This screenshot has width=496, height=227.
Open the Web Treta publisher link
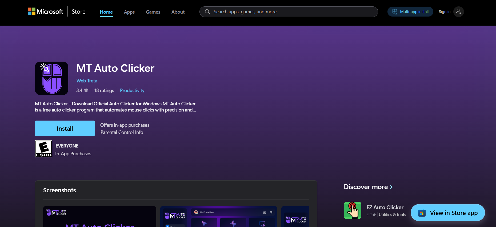point(87,81)
